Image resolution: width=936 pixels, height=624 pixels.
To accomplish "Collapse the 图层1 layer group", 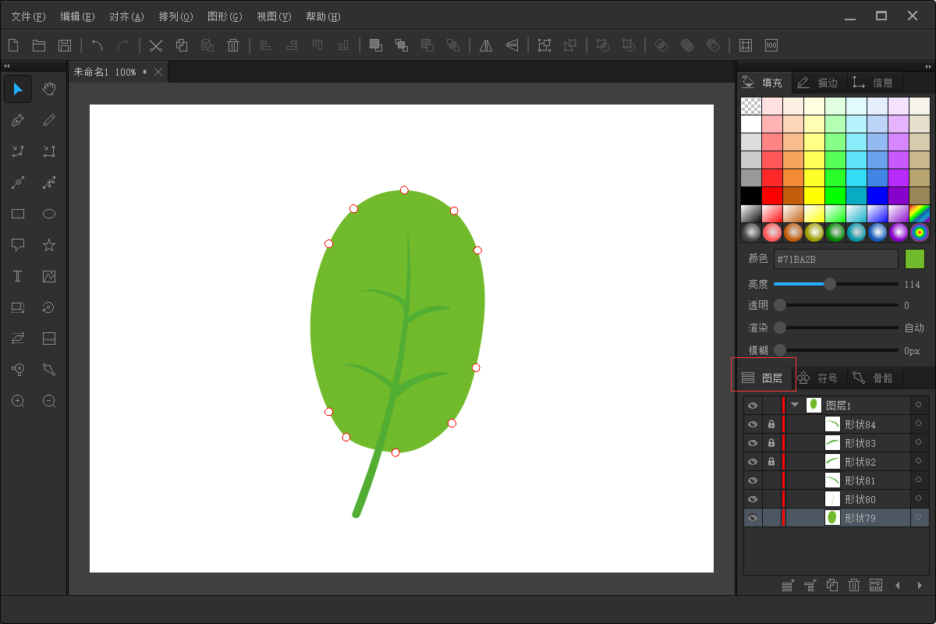I will click(x=795, y=405).
